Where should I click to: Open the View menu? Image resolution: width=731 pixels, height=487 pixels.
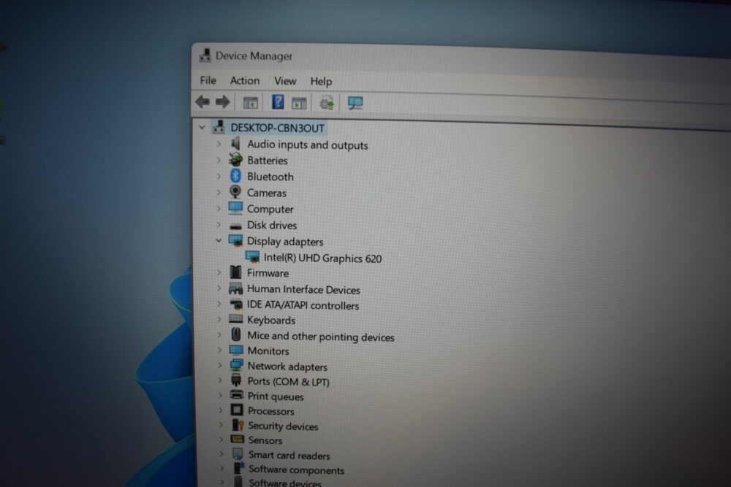285,81
